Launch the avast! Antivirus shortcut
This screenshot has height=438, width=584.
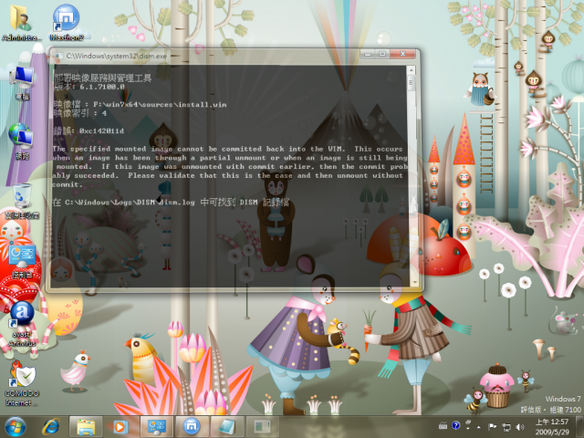pyautogui.click(x=22, y=324)
